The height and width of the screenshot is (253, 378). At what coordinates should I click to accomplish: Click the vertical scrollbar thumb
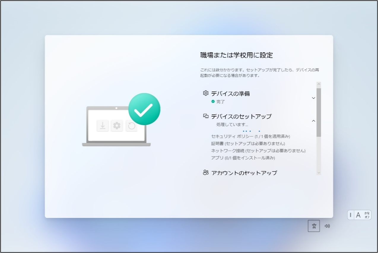click(319, 113)
